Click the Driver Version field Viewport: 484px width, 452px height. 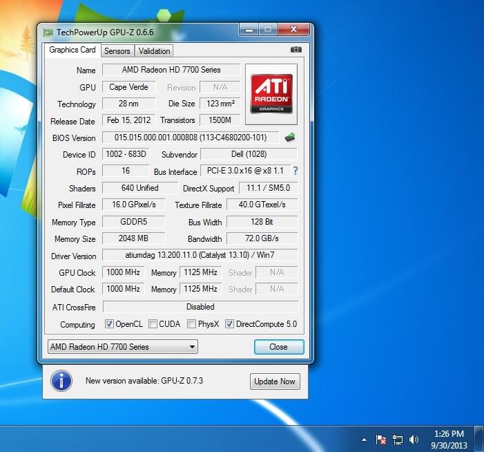200,255
